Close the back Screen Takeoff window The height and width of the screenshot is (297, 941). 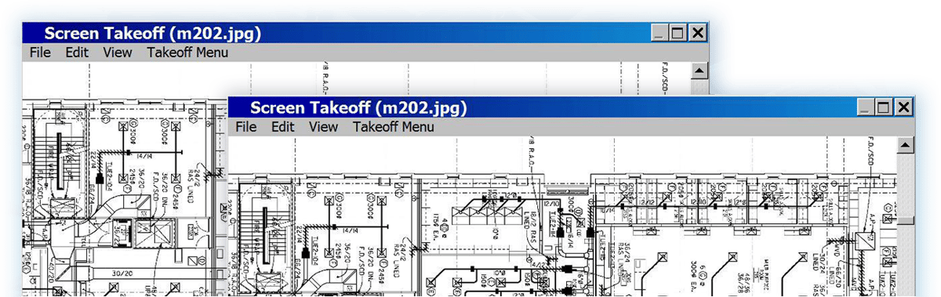pyautogui.click(x=698, y=33)
